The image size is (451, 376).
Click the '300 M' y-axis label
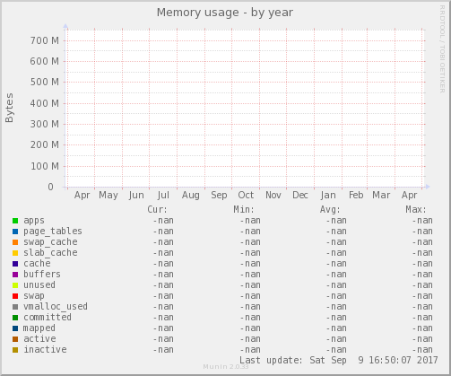45,124
